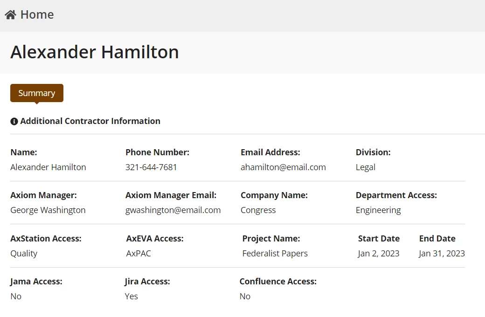Click the Email Address: label
Image resolution: width=485 pixels, height=317 pixels.
point(270,152)
